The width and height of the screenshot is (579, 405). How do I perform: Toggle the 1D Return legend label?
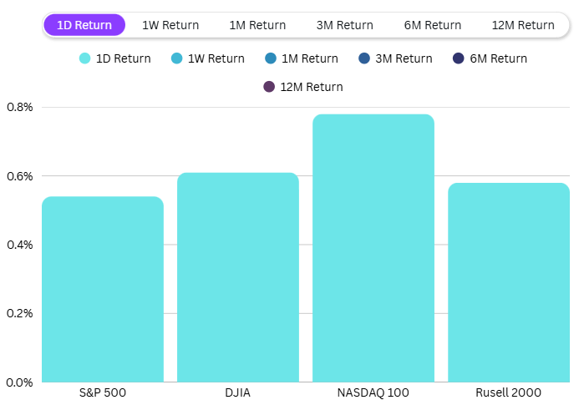tap(124, 58)
